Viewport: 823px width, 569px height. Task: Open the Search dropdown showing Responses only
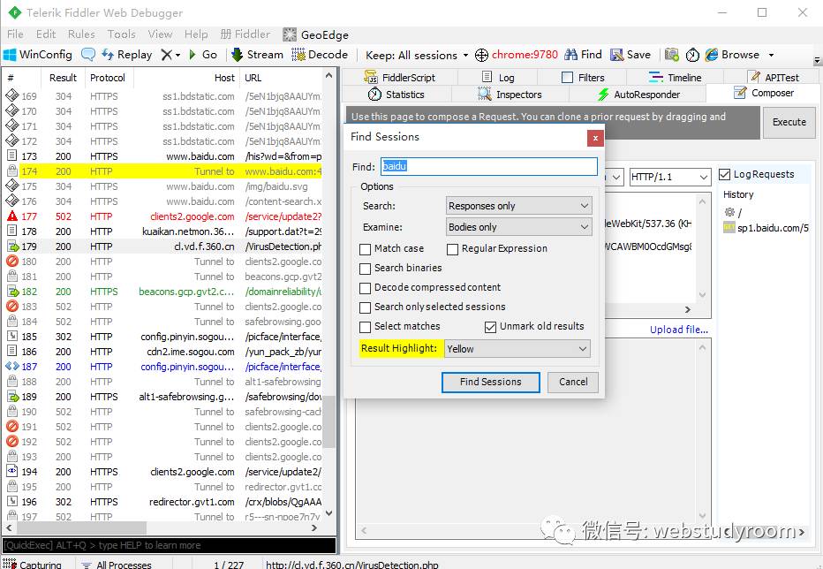tap(518, 206)
